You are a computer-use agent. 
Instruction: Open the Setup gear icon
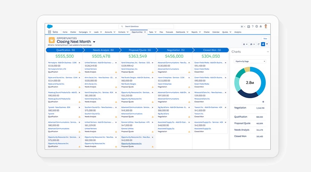(257, 26)
